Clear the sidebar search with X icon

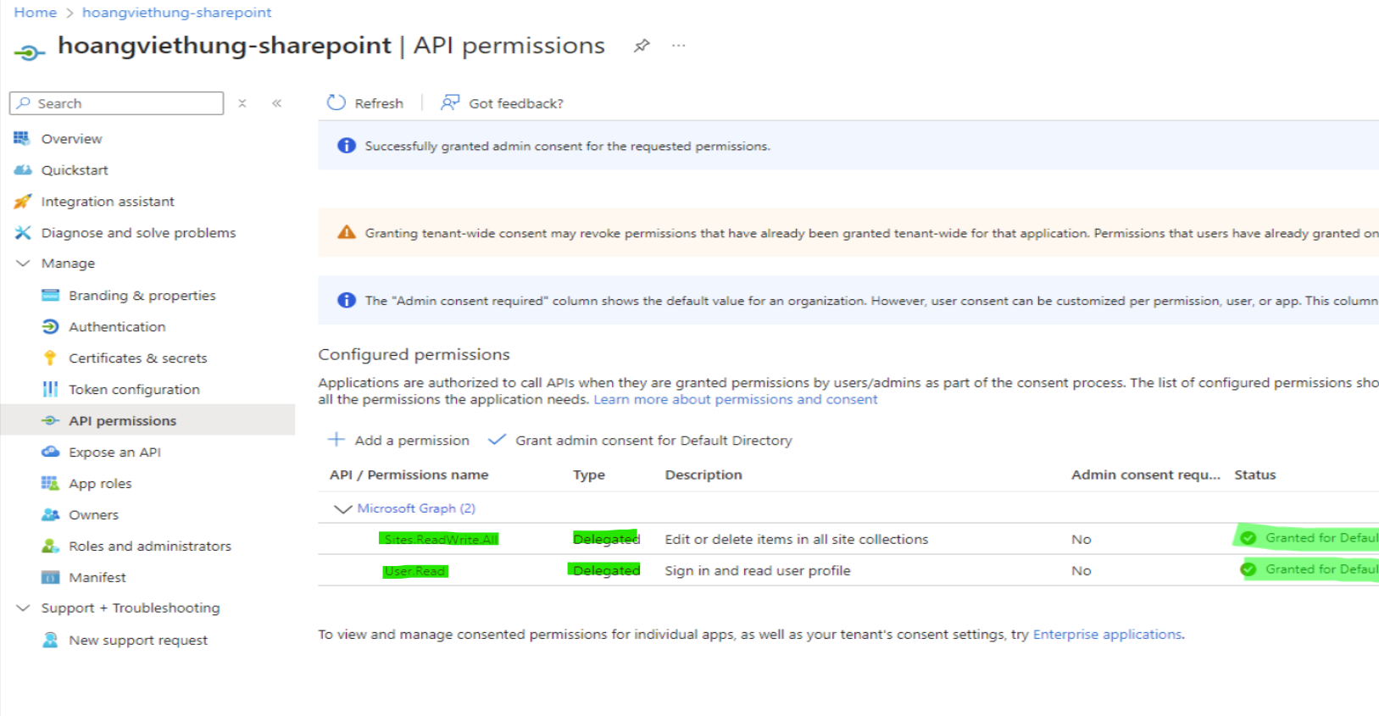[242, 103]
